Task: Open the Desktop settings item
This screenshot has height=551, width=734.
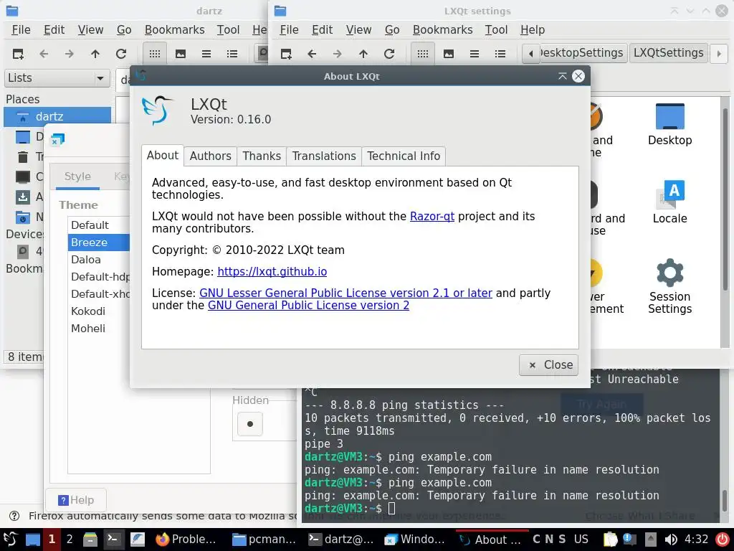Action: pos(670,124)
